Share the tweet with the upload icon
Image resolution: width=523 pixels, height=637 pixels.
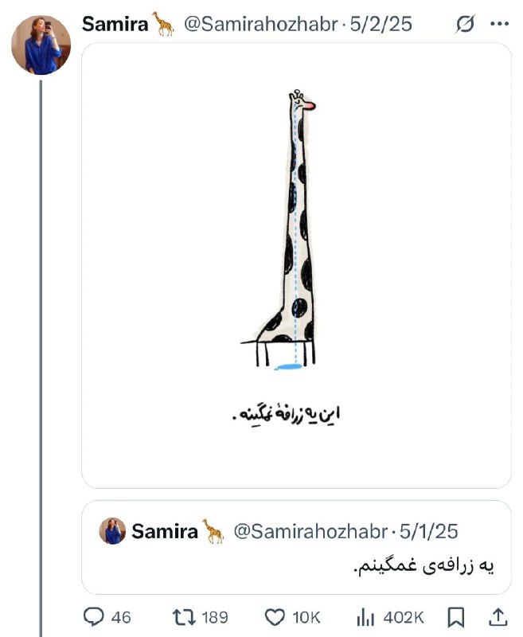498,617
